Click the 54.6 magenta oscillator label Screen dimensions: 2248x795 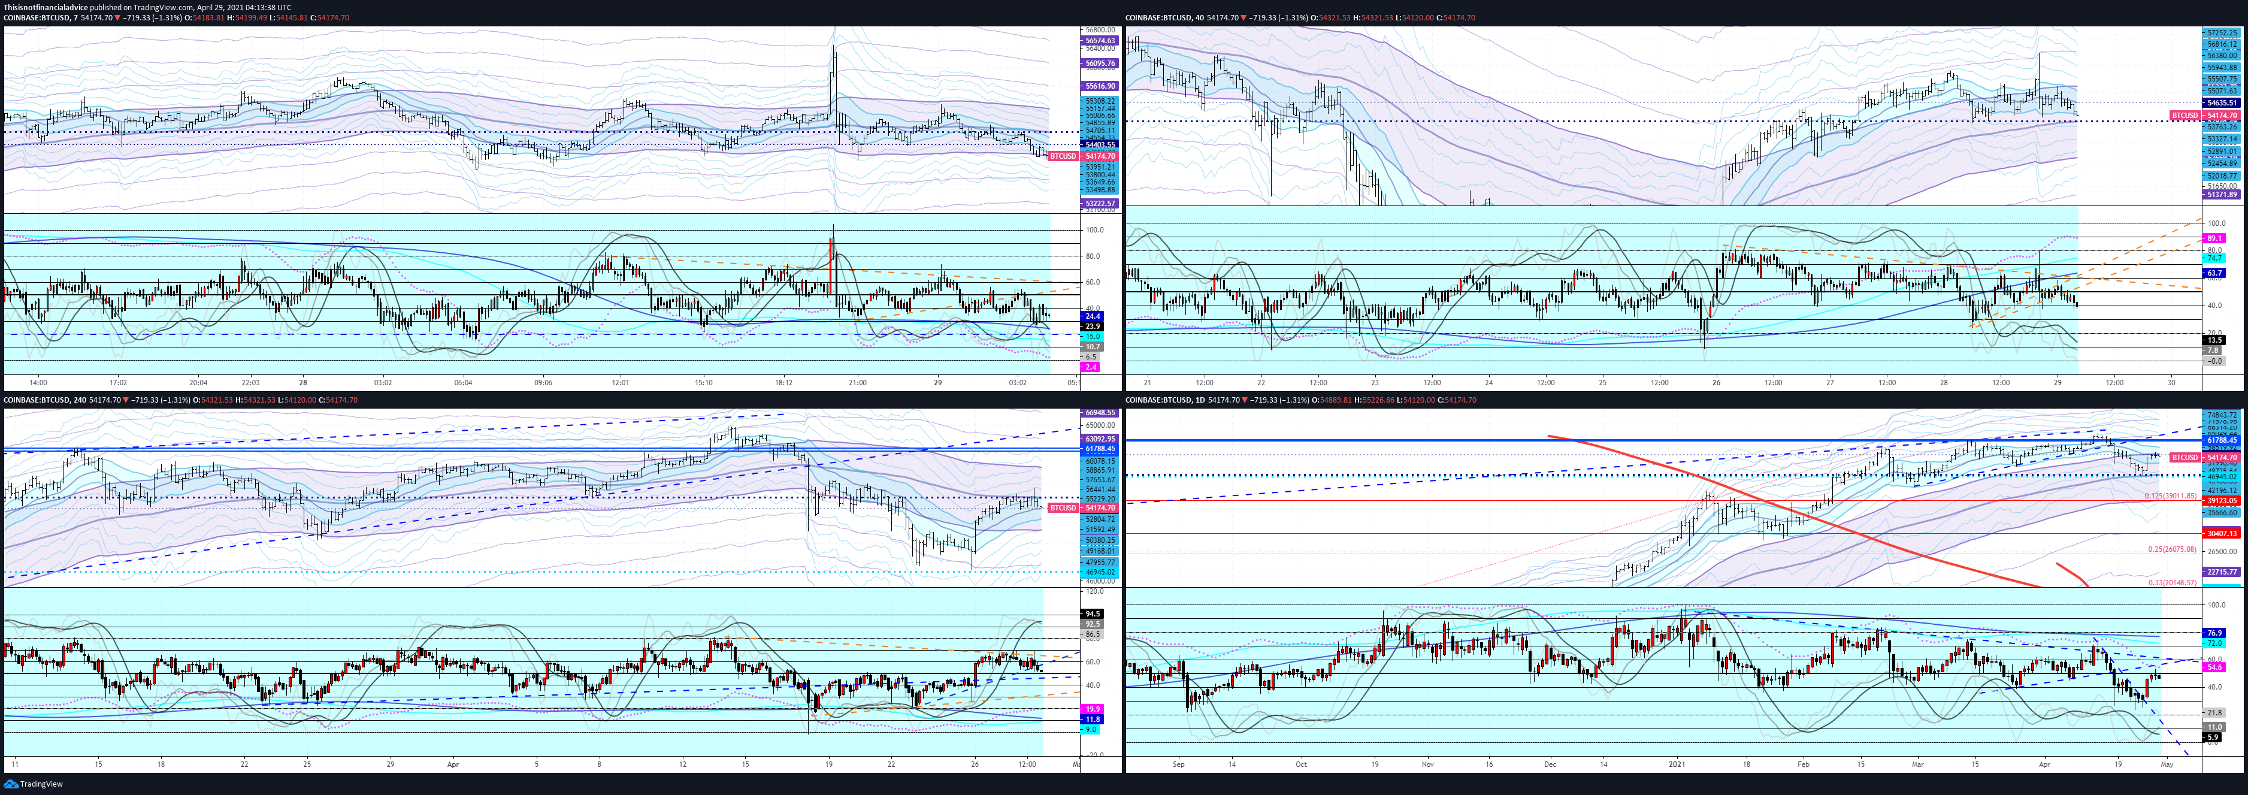[2215, 667]
